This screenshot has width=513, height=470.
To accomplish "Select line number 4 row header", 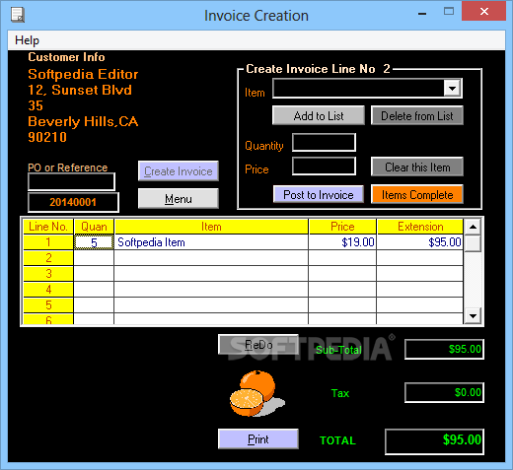I will (48, 290).
